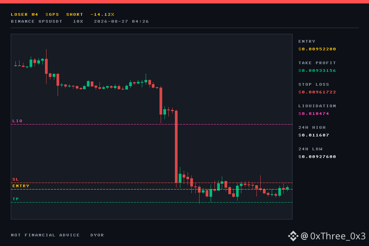Click the 24H high value $0.011607
369x246 pixels.
314,135
